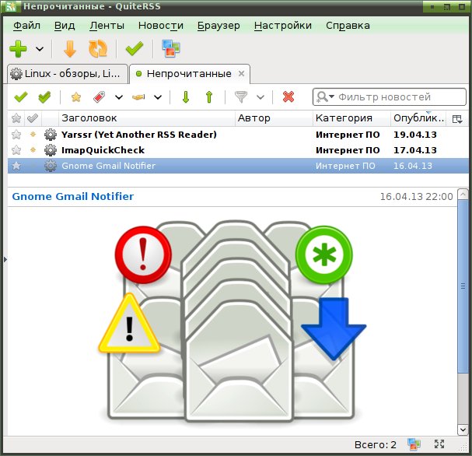
Task: Click the date 19.04.13 cell
Action: click(x=415, y=135)
